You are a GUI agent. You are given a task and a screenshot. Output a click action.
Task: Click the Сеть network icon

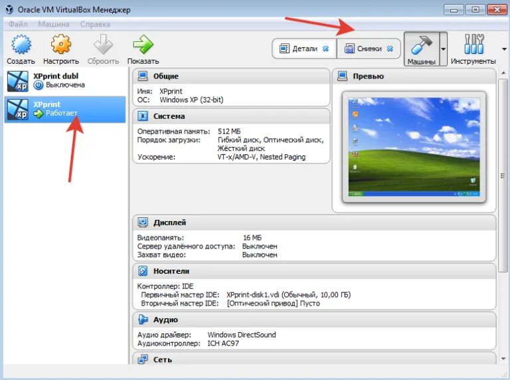(x=143, y=359)
